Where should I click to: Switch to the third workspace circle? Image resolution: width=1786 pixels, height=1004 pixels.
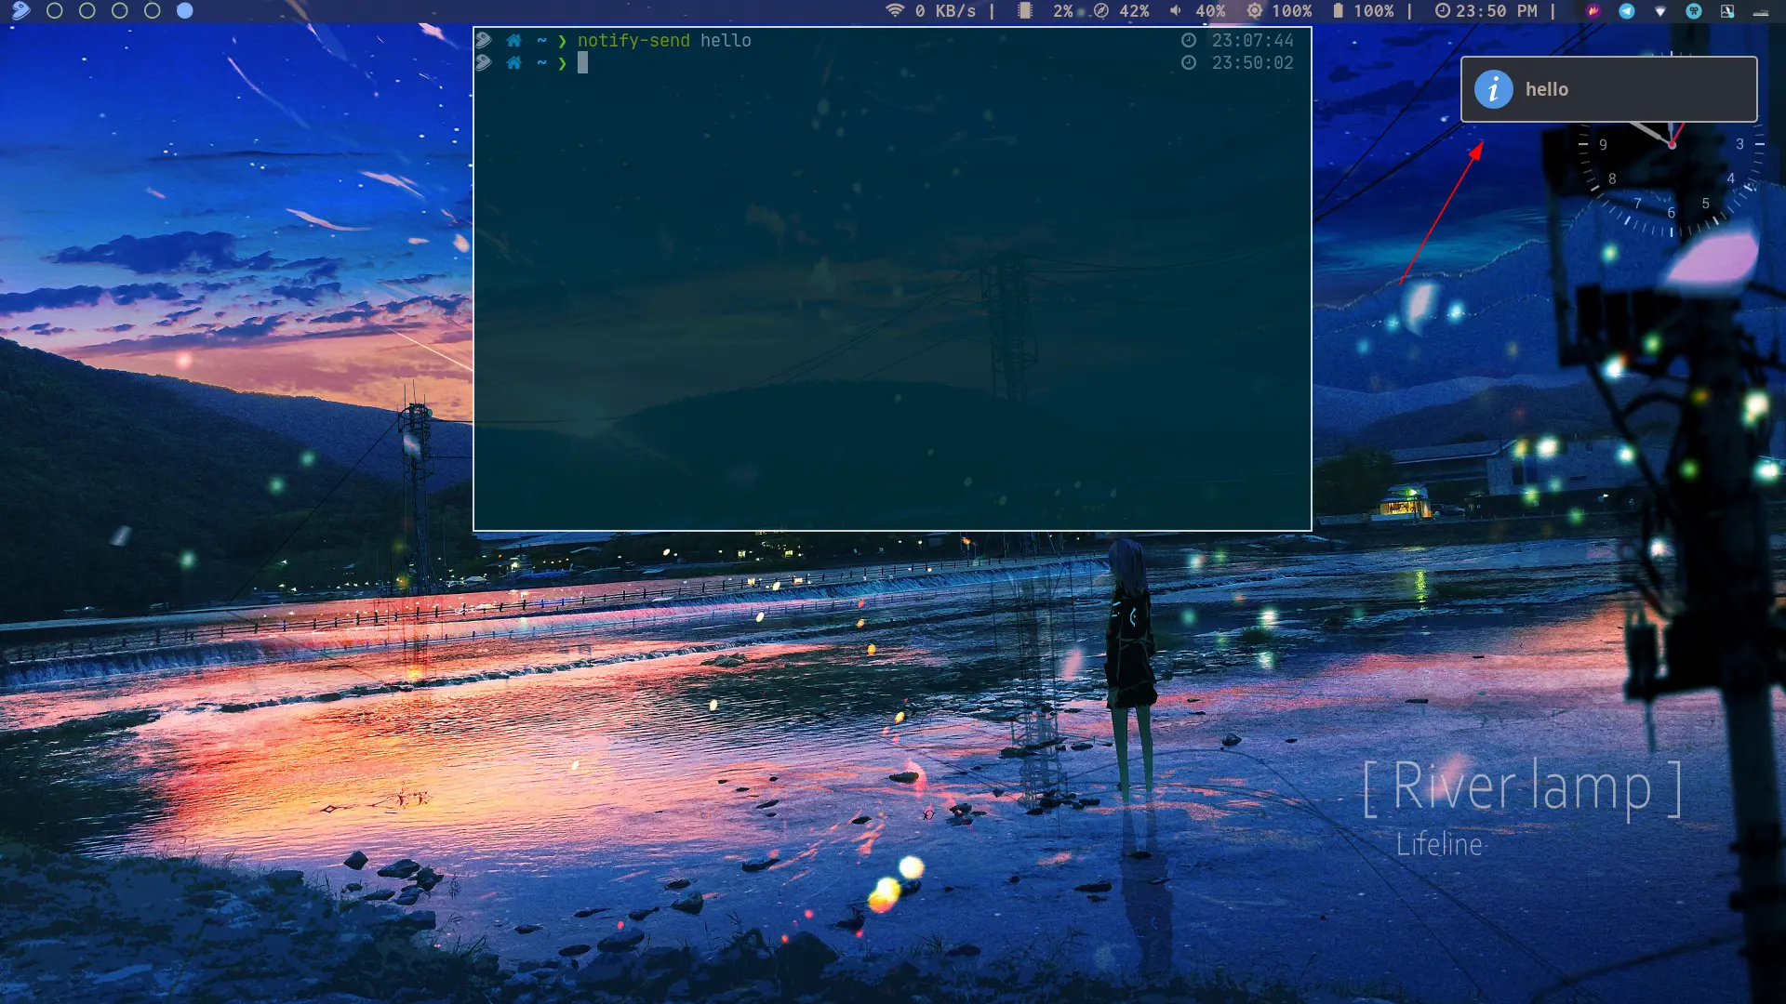click(x=120, y=11)
